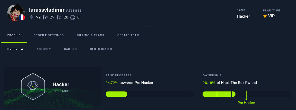The image size is (296, 110).
Task: Click the Rank Progress bar
Action: click(150, 94)
